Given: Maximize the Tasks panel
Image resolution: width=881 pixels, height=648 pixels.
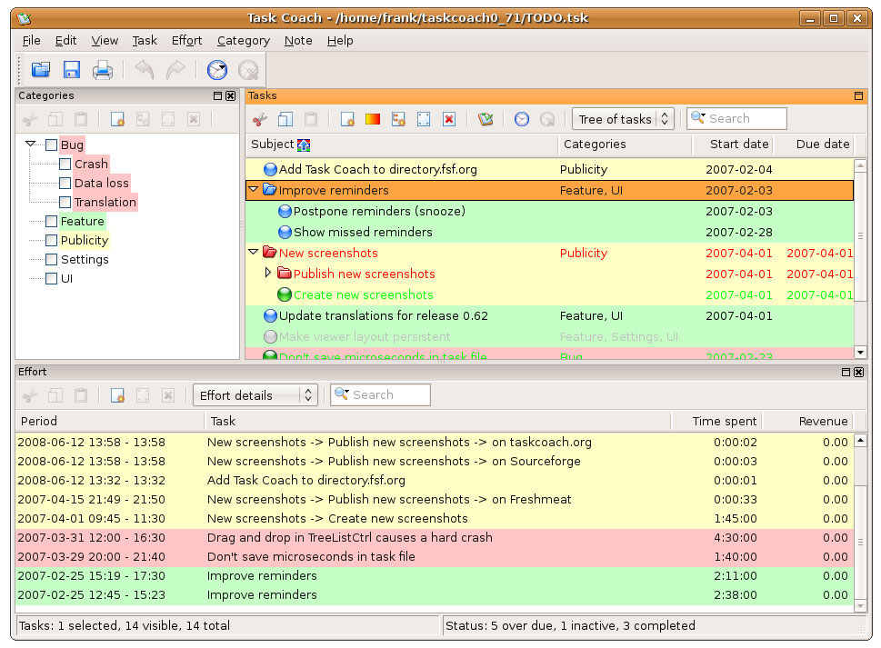Looking at the screenshot, I should [858, 96].
